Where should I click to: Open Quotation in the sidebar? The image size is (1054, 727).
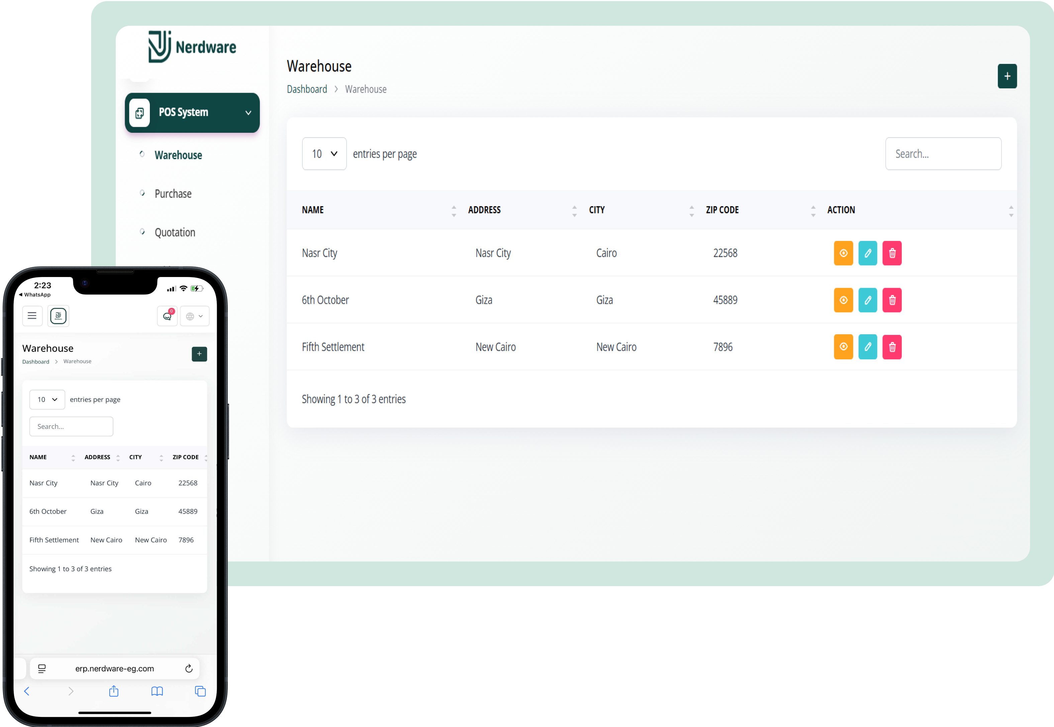click(x=175, y=233)
